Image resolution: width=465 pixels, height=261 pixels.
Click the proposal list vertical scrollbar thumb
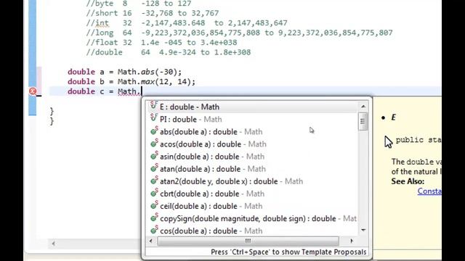point(363,121)
